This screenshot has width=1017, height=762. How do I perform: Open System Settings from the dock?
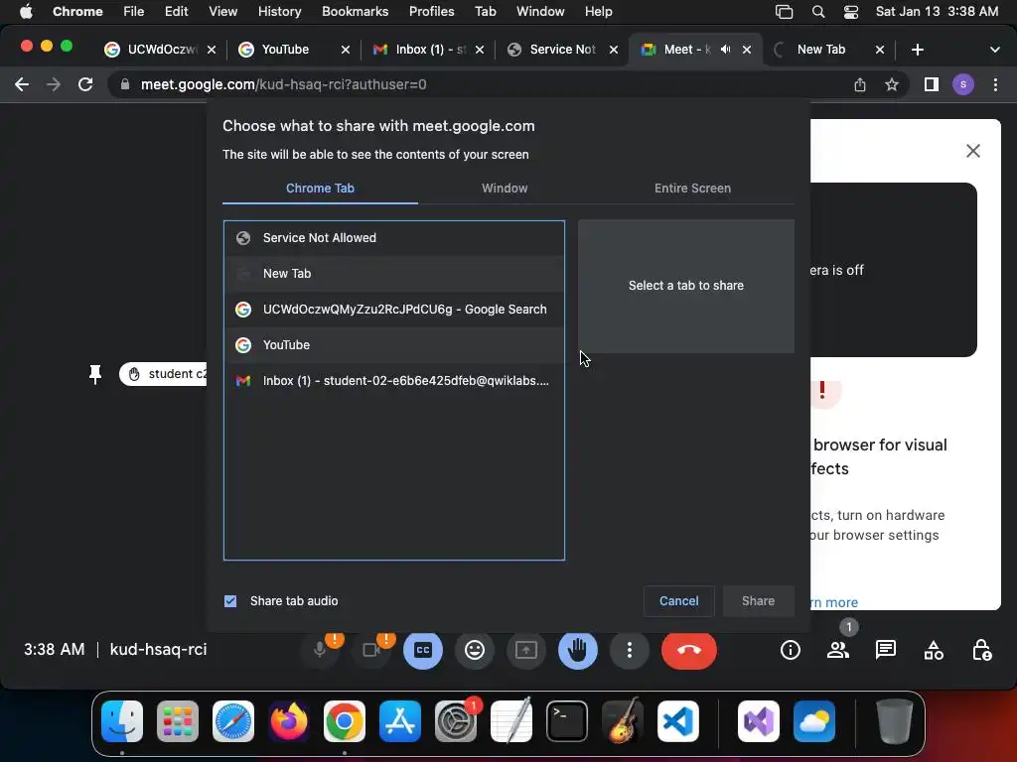pyautogui.click(x=455, y=721)
